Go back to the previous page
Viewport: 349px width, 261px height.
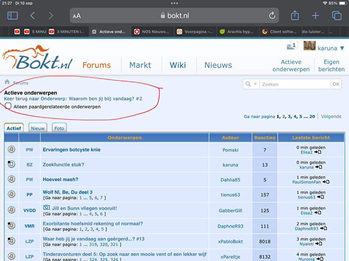tap(32, 16)
